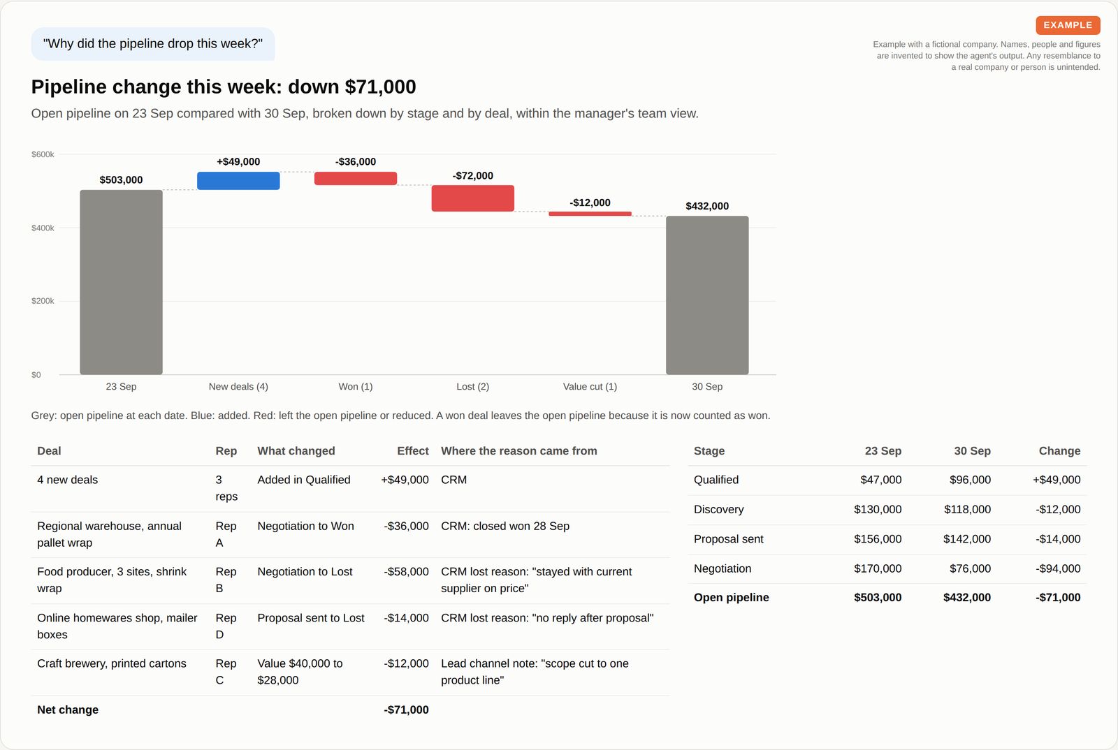Click the Net change row label
The width and height of the screenshot is (1118, 750).
(68, 710)
